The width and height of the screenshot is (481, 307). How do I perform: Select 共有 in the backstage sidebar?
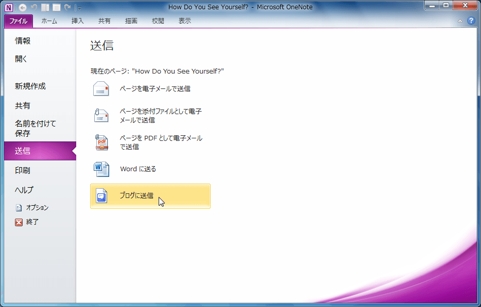click(40, 106)
